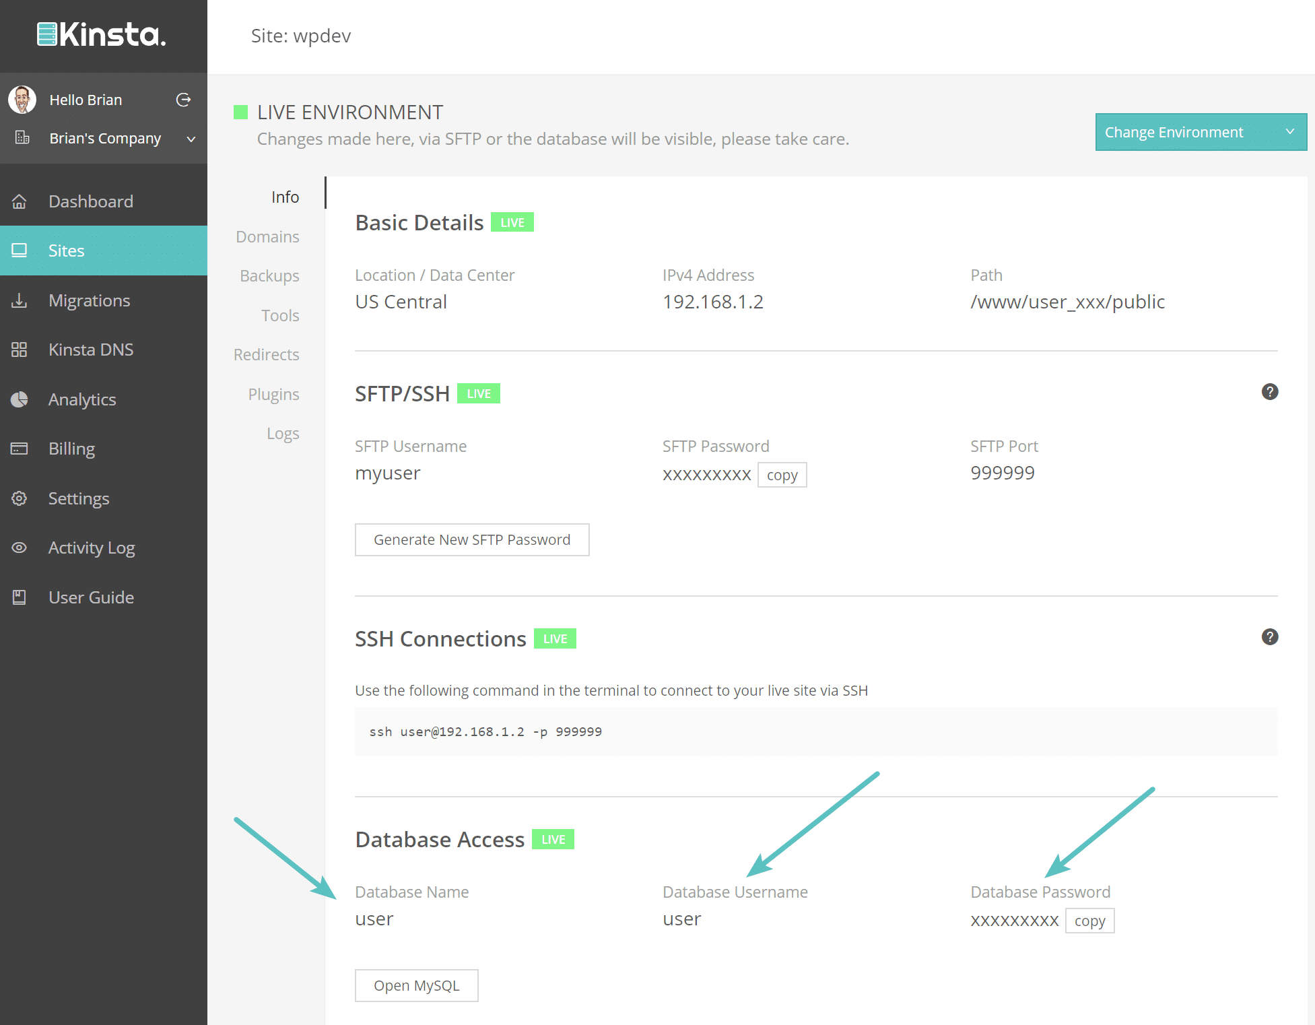This screenshot has width=1315, height=1025.
Task: Copy the SFTP password
Action: point(782,475)
